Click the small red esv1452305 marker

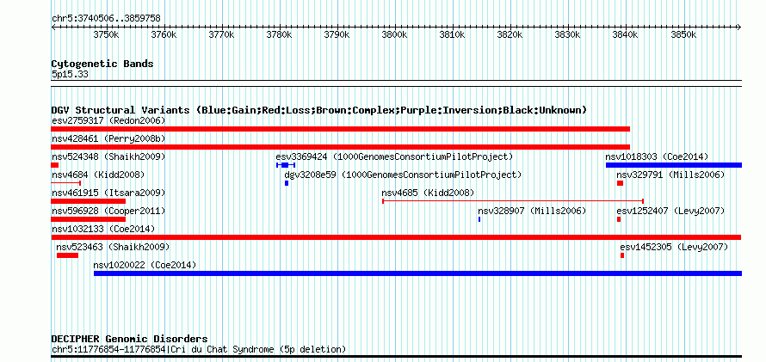click(622, 255)
